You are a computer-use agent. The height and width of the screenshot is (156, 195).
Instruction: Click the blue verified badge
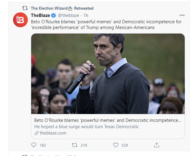(x=54, y=15)
